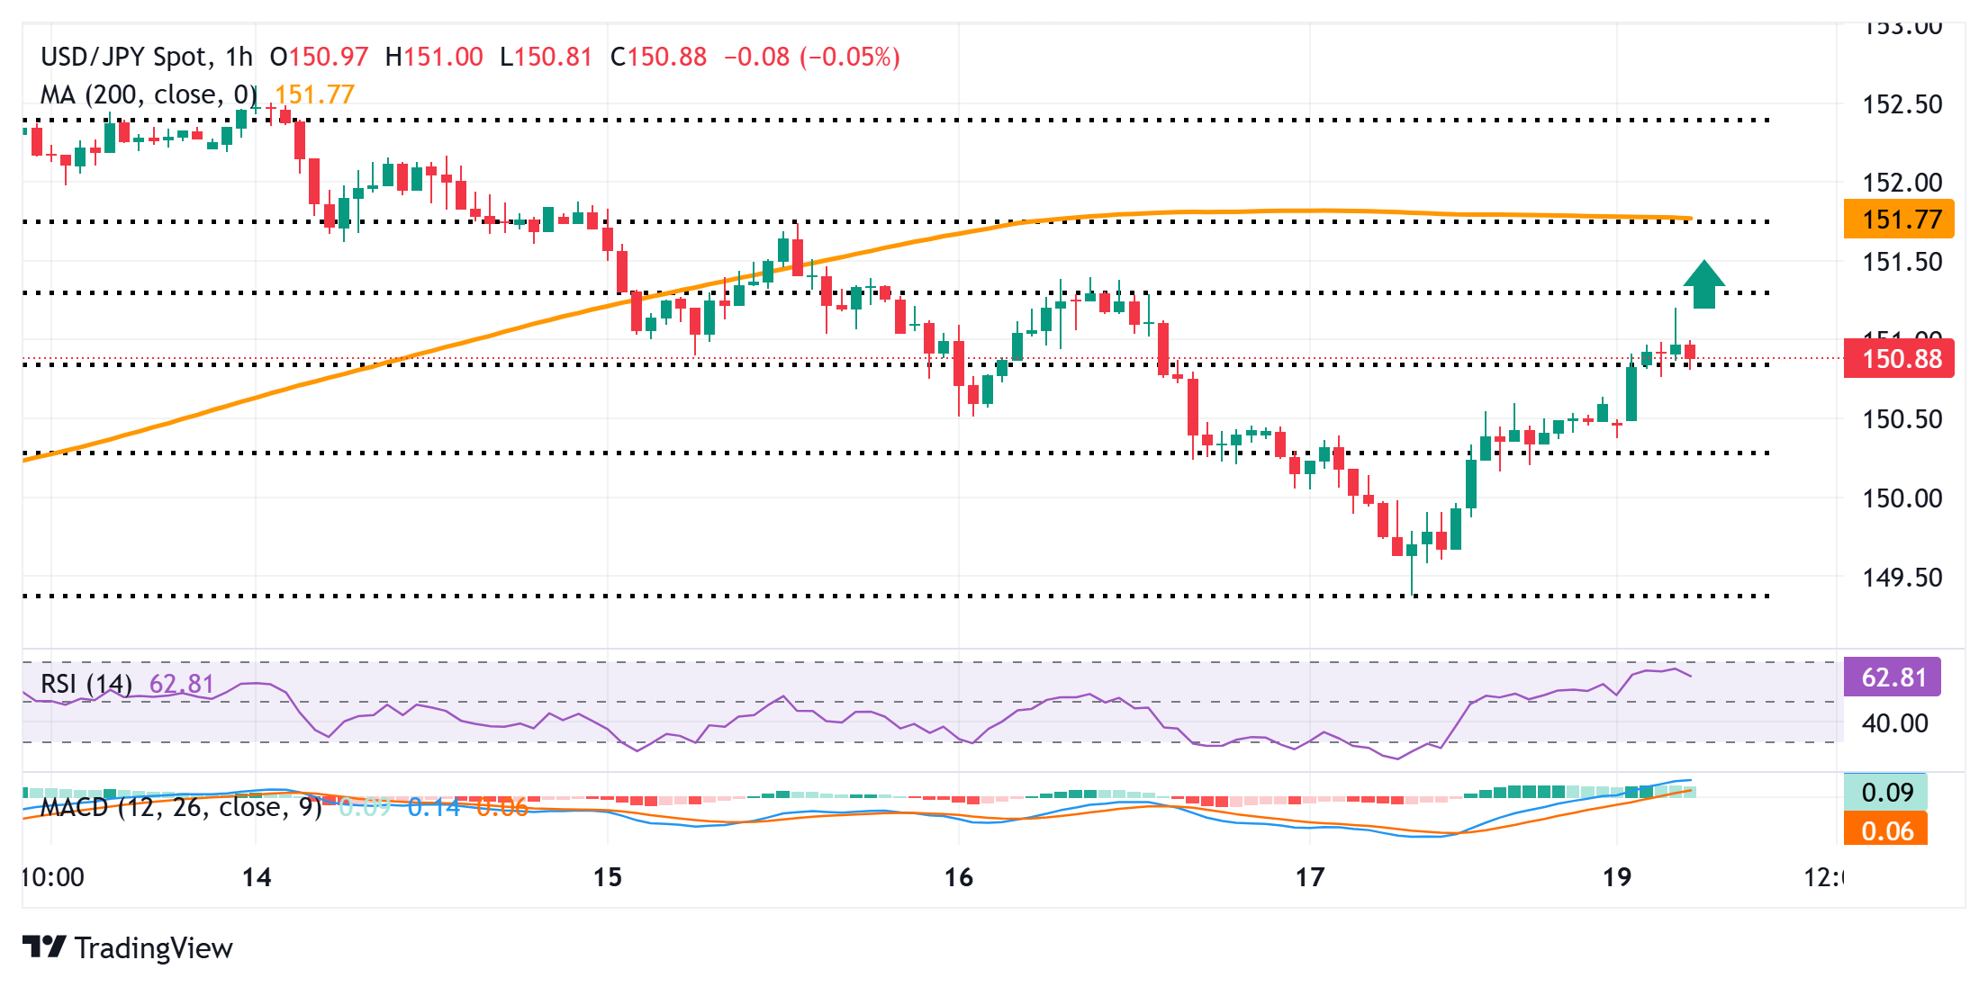Click the 152.50 price axis label

pos(1902,104)
